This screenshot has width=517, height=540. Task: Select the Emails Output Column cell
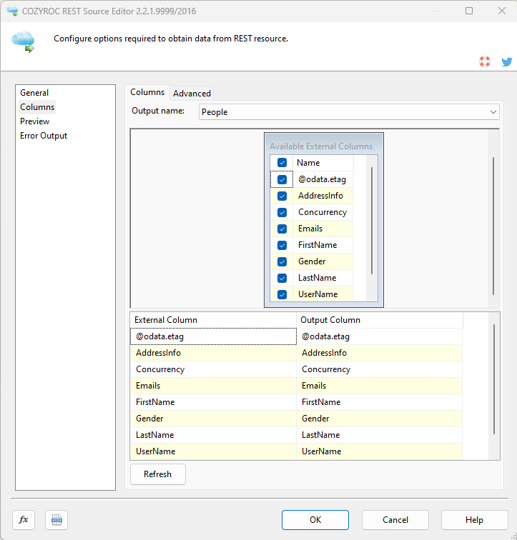point(379,386)
